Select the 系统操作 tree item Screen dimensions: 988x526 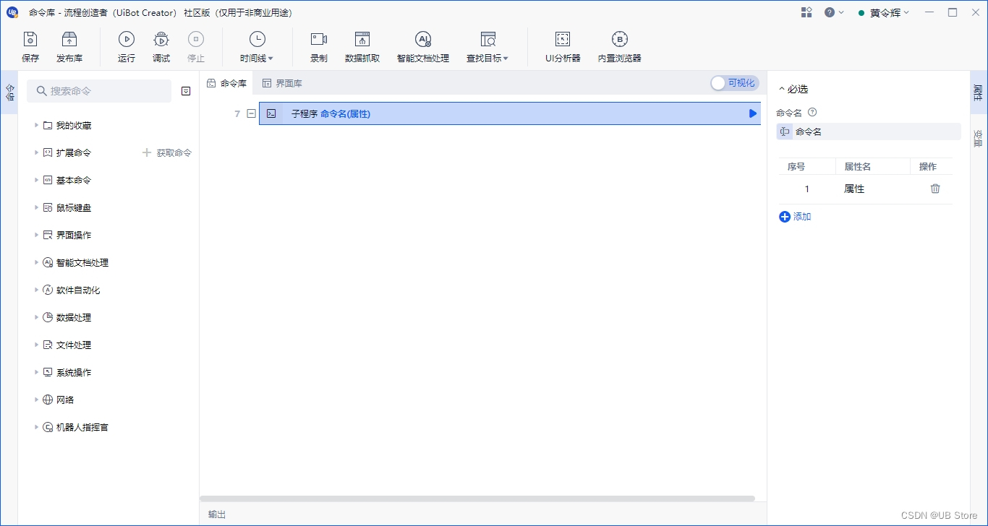[x=74, y=373]
